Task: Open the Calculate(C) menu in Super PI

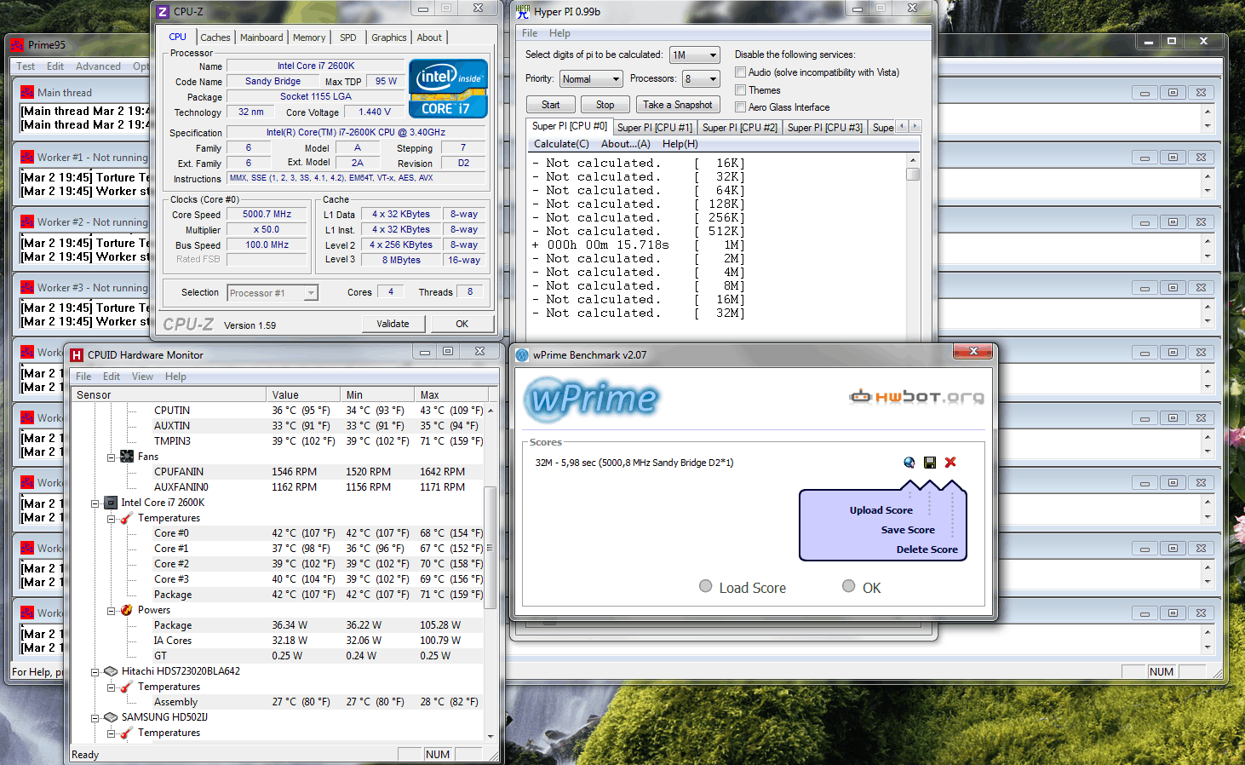Action: point(561,144)
